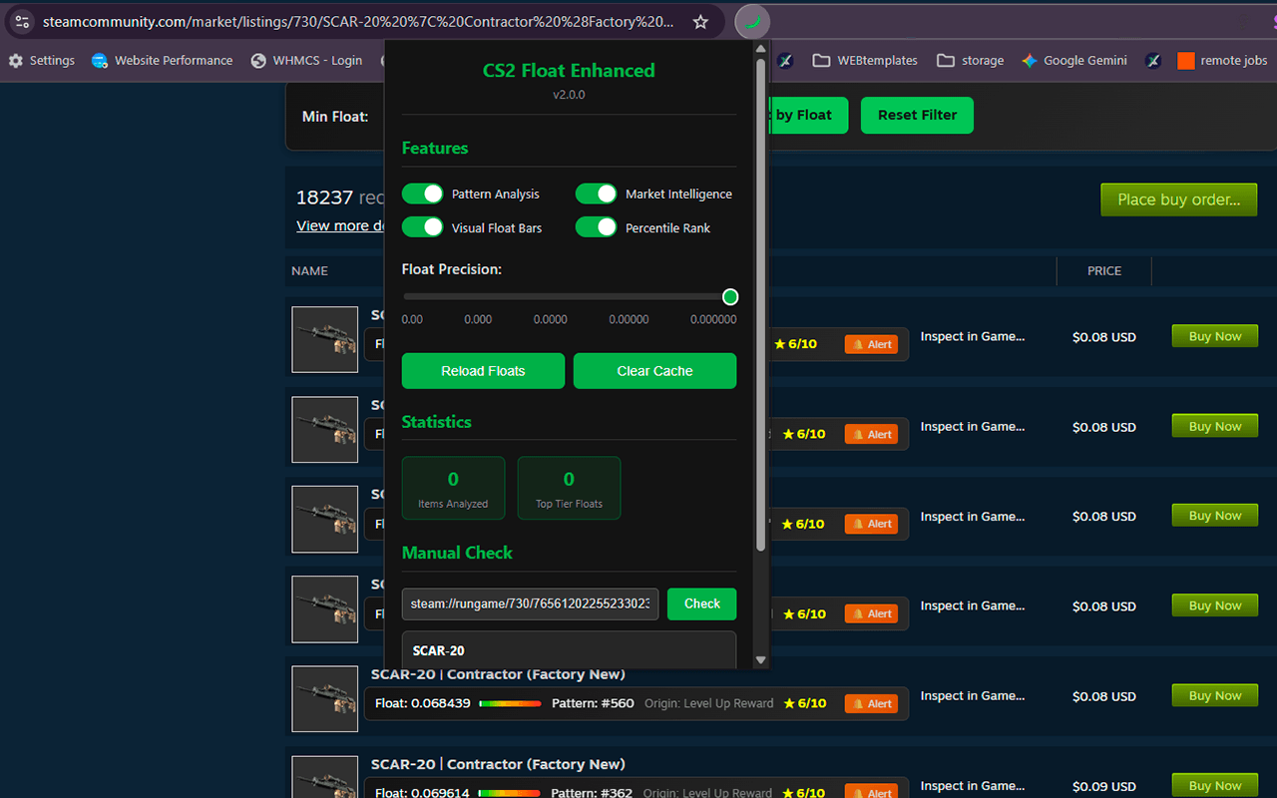Open the WEBtemplates bookmark folder
This screenshot has height=798, width=1277.
pyautogui.click(x=865, y=61)
